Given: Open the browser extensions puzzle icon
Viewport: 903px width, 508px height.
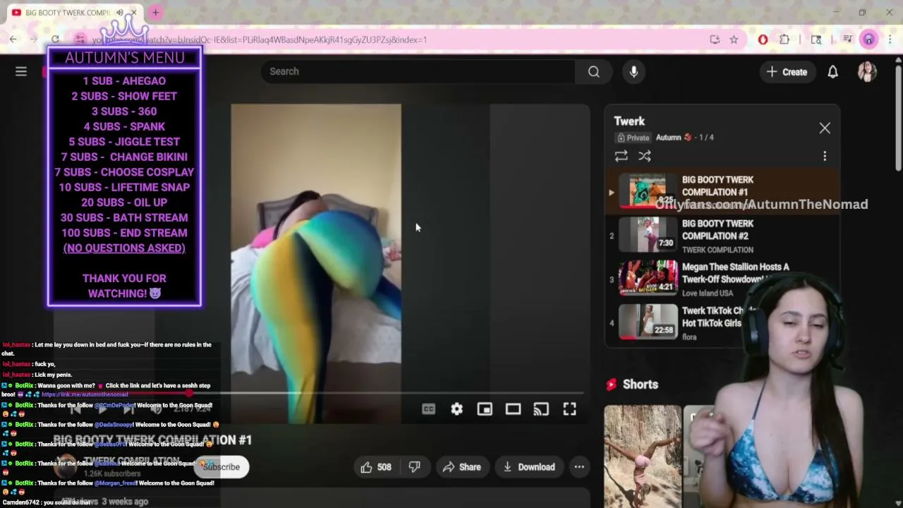Looking at the screenshot, I should tap(784, 40).
